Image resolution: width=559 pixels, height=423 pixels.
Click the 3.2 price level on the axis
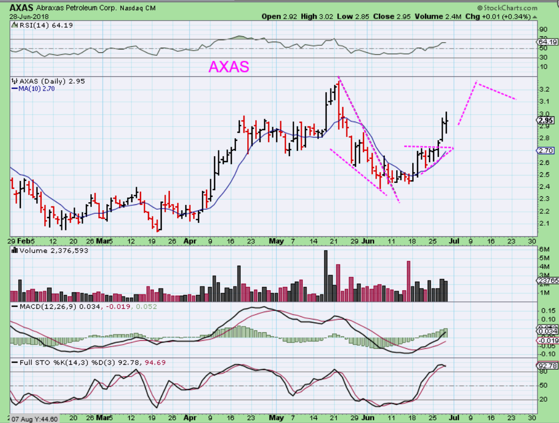pyautogui.click(x=544, y=90)
